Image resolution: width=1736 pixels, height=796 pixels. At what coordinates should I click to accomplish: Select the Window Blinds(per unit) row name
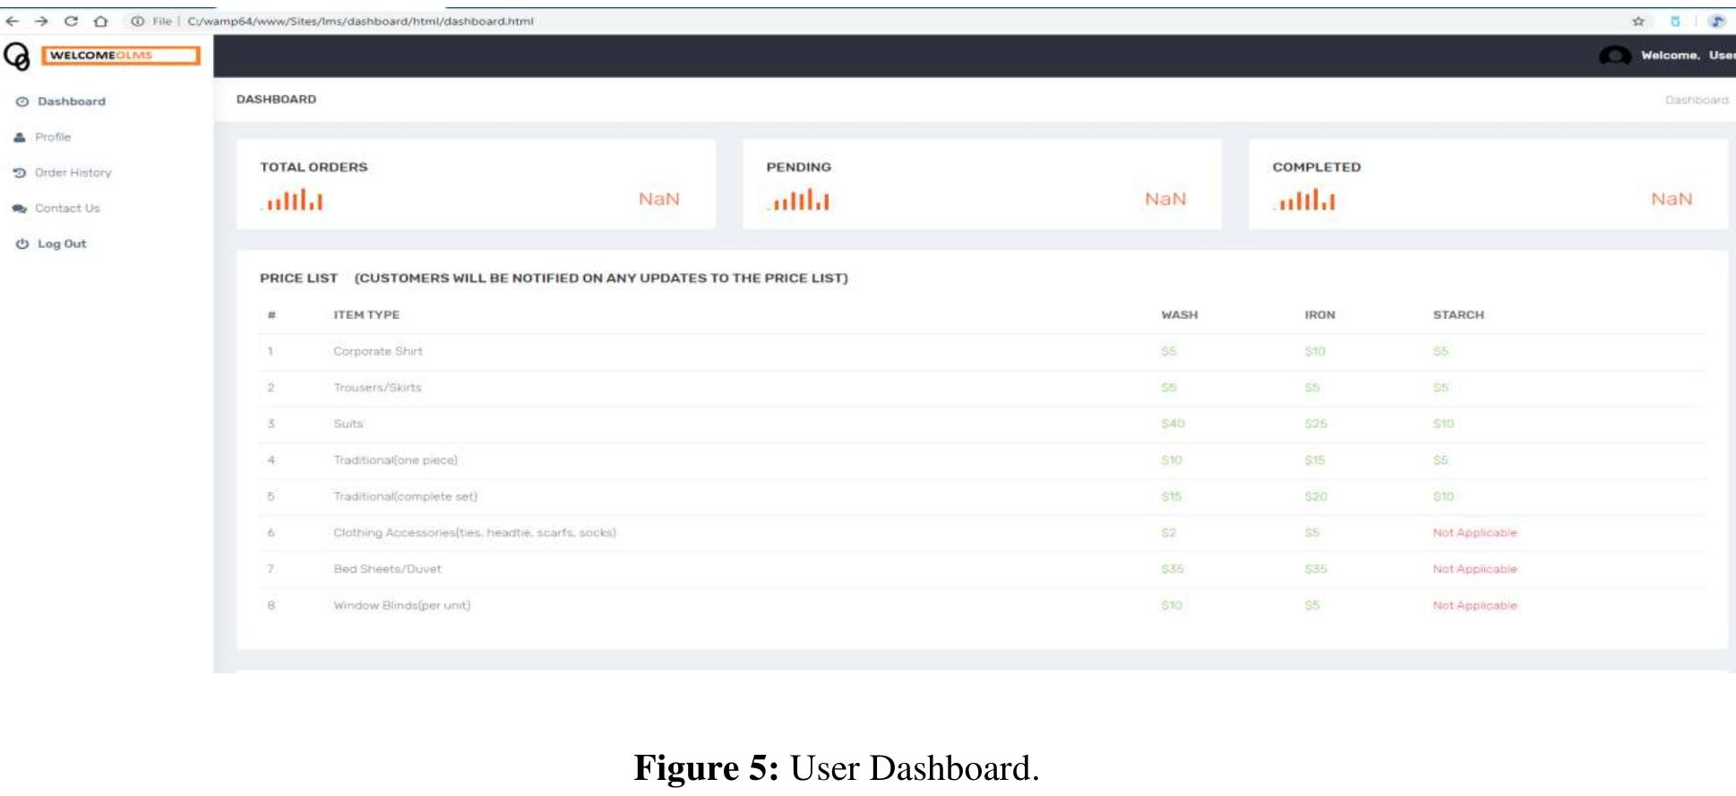click(401, 605)
